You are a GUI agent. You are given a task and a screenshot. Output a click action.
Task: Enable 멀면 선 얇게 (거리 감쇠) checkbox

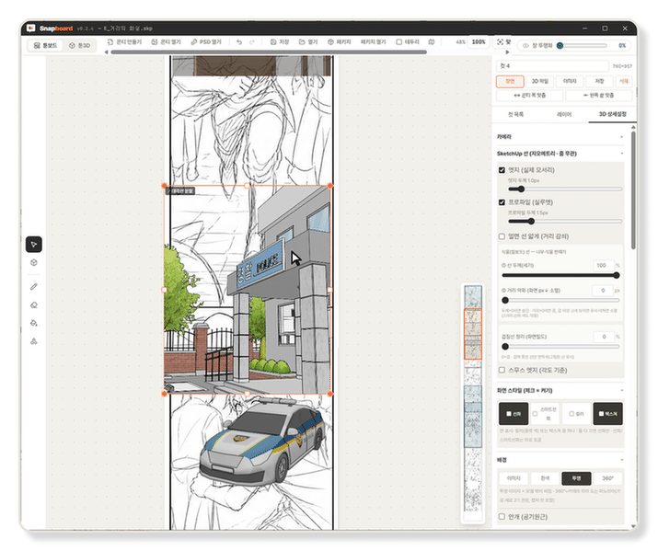click(502, 236)
